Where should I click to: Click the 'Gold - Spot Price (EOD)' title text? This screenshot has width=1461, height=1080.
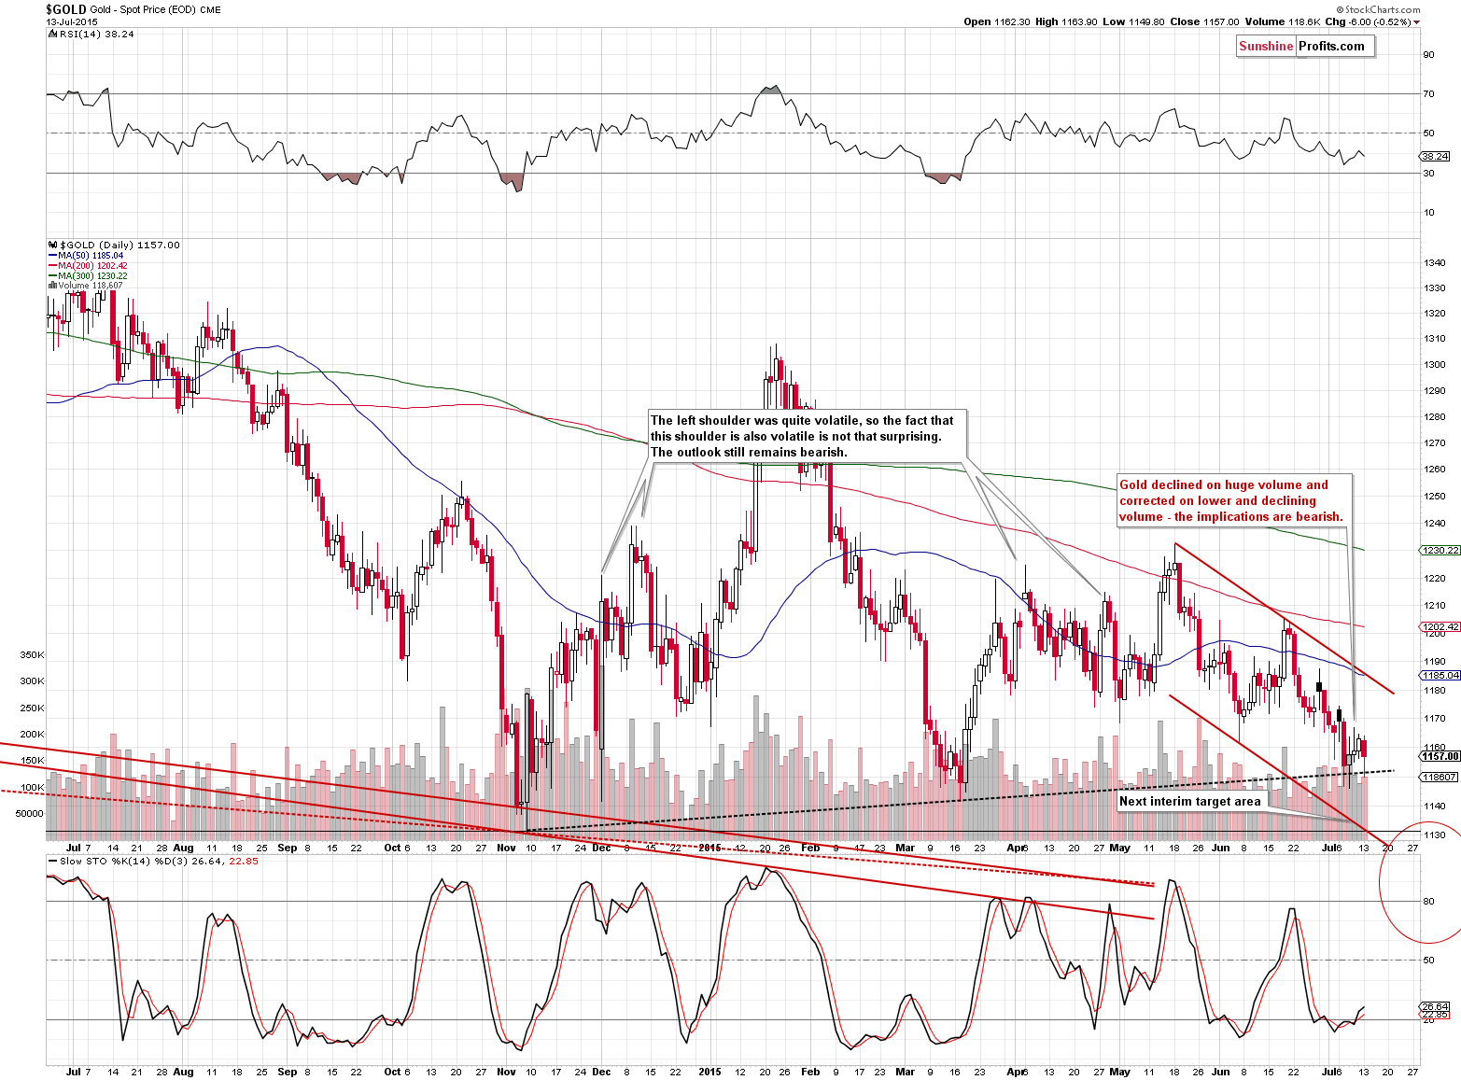[143, 10]
